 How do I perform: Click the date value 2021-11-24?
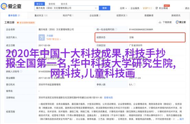[135, 78]
